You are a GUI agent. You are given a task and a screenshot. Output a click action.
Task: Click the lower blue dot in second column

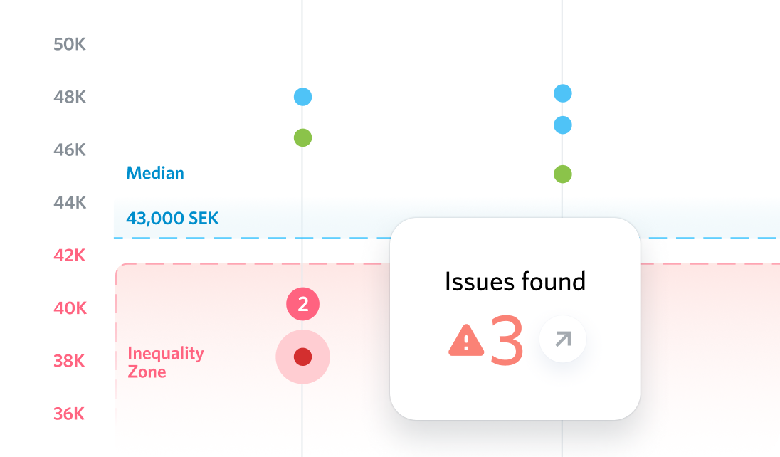563,125
